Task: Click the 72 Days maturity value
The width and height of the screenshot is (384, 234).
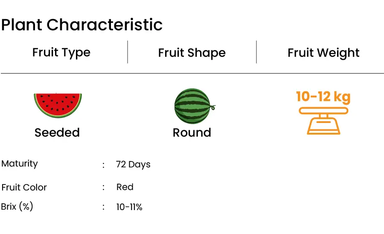Action: [x=133, y=164]
